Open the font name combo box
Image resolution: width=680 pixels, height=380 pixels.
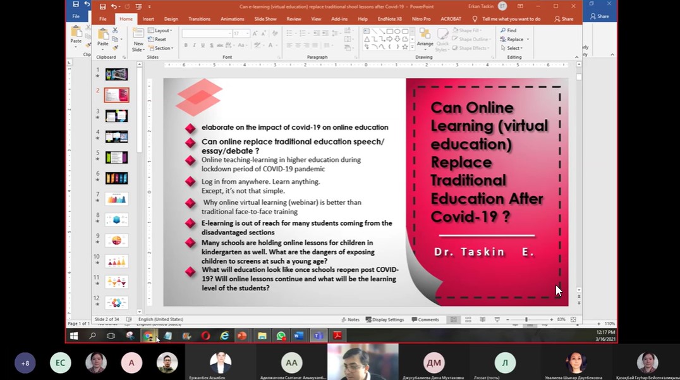207,34
